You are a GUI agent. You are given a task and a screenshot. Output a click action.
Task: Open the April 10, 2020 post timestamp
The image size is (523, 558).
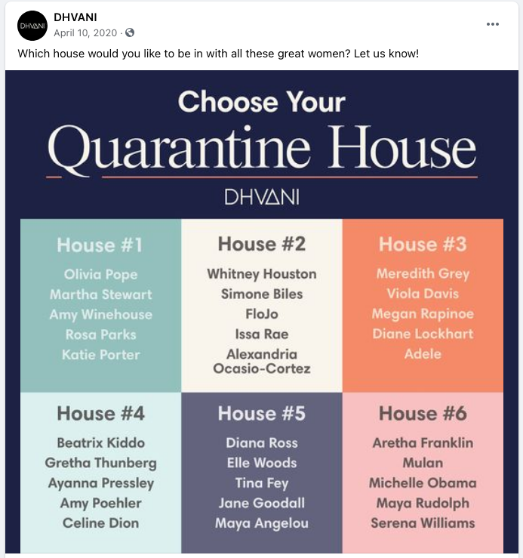coord(85,32)
